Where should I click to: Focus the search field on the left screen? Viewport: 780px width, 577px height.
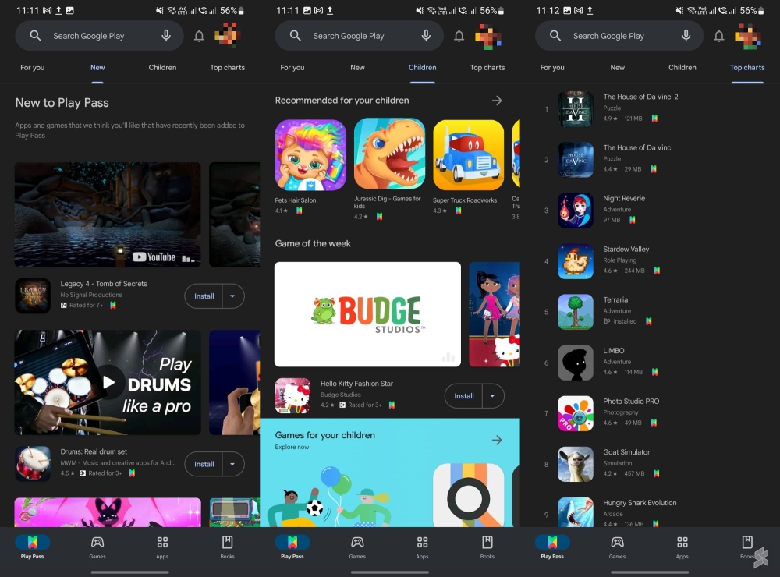pyautogui.click(x=100, y=36)
